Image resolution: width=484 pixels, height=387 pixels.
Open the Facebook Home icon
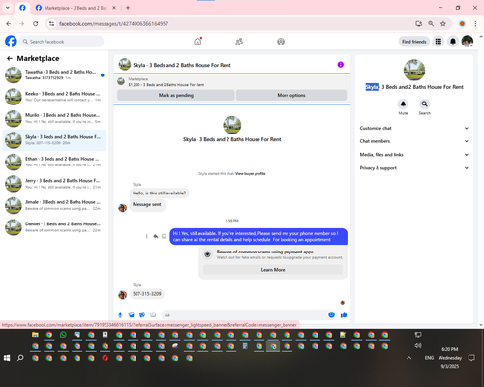click(x=197, y=42)
